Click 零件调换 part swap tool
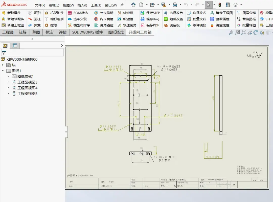 coord(197,25)
